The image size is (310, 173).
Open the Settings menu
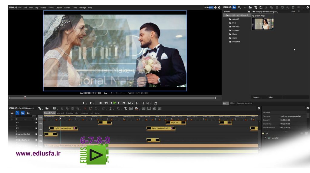[x=82, y=8]
